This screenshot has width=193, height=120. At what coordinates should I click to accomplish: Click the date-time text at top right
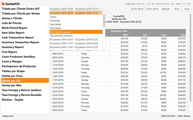point(157,4)
